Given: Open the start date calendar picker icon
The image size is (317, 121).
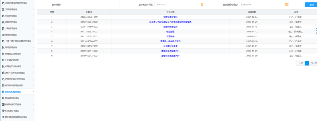Looking at the screenshot, I should (202, 4).
